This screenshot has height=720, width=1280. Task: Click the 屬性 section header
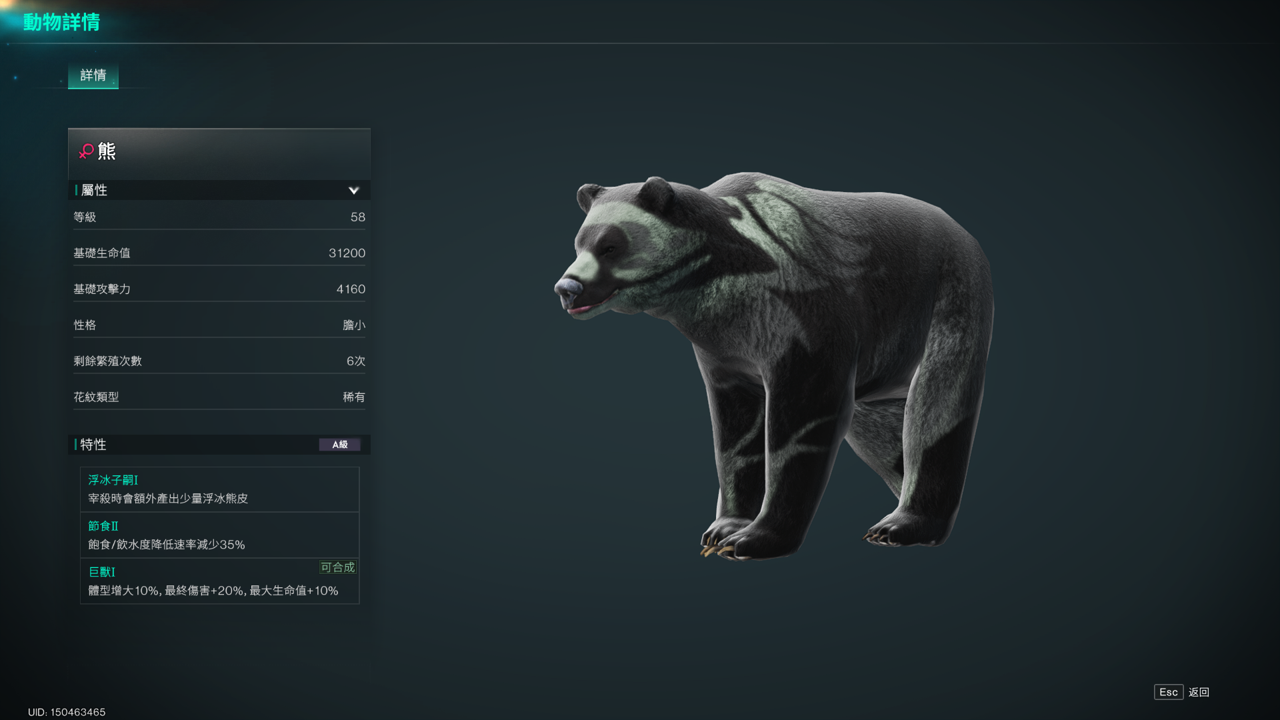(x=219, y=190)
